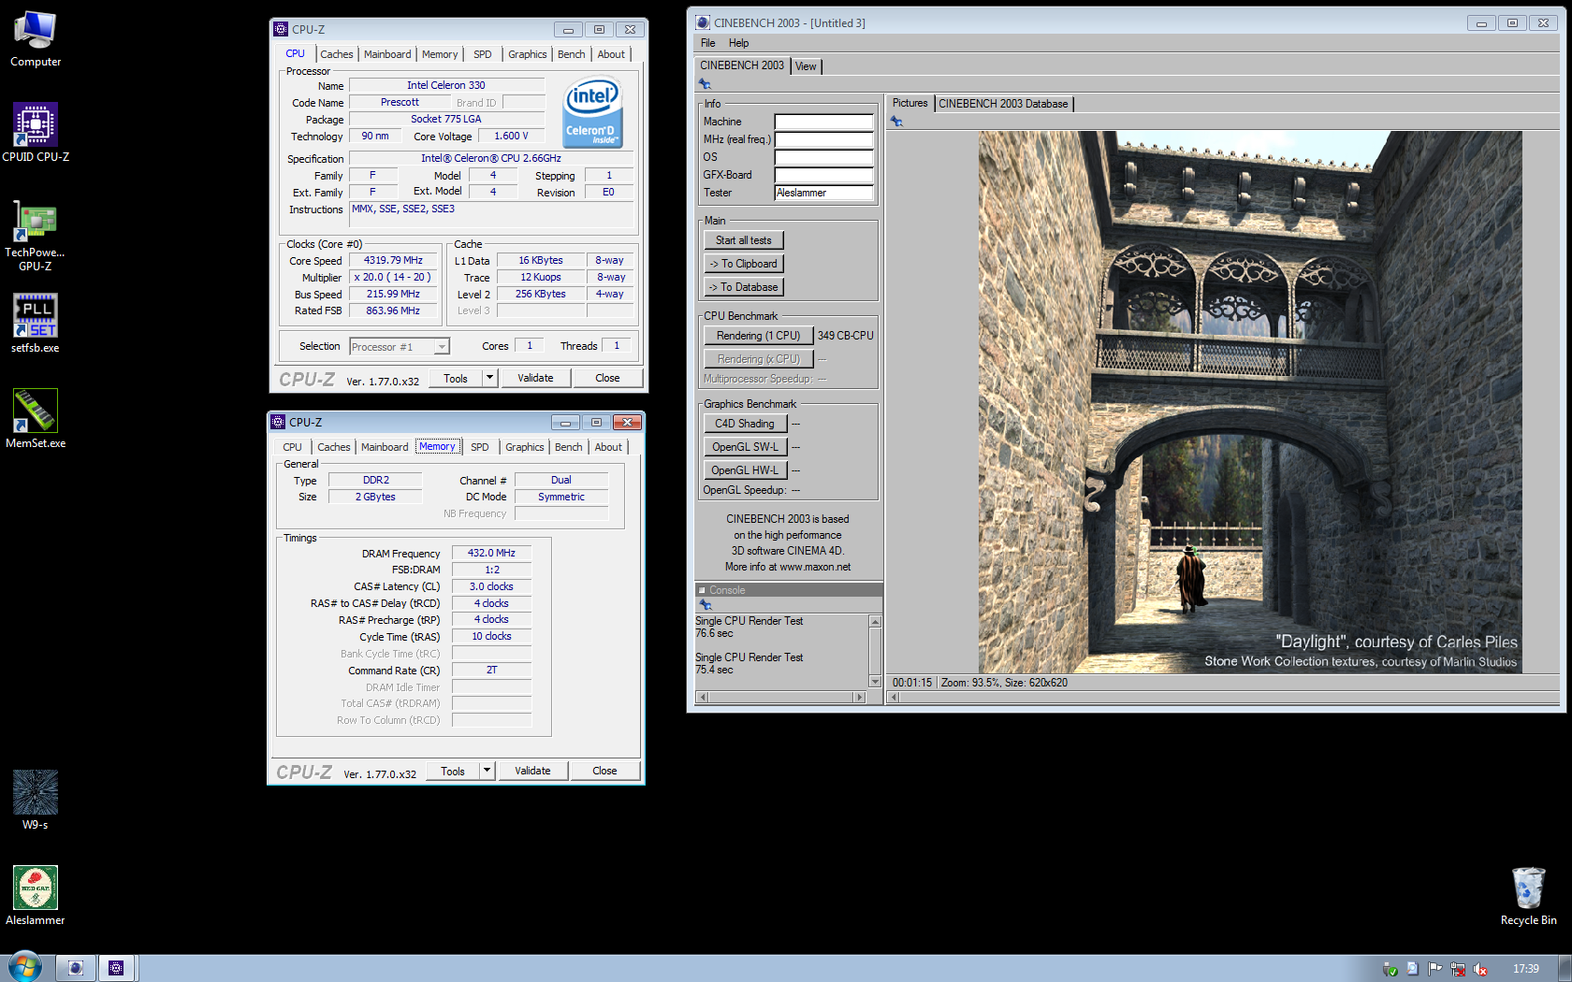The height and width of the screenshot is (982, 1572).
Task: Open the File menu in CINEBENCH
Action: [x=708, y=43]
